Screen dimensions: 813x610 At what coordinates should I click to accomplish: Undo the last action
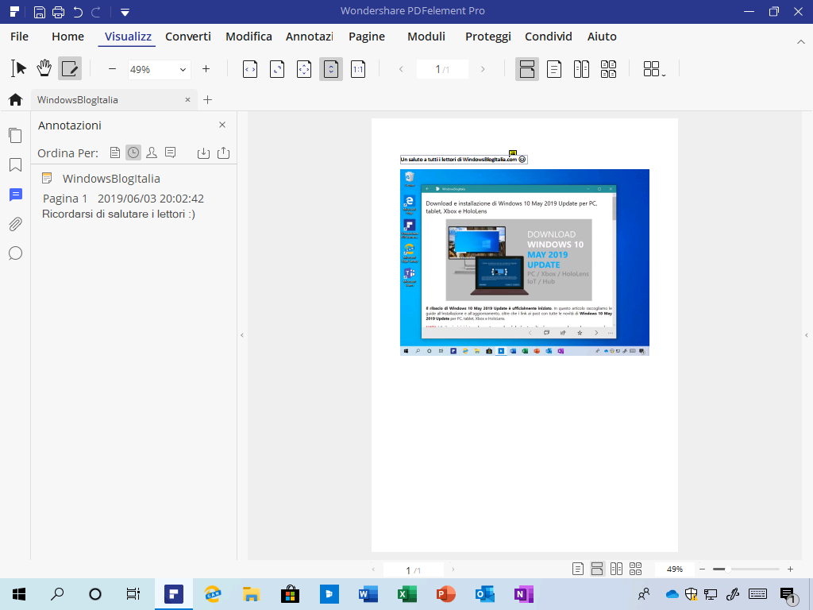click(78, 11)
